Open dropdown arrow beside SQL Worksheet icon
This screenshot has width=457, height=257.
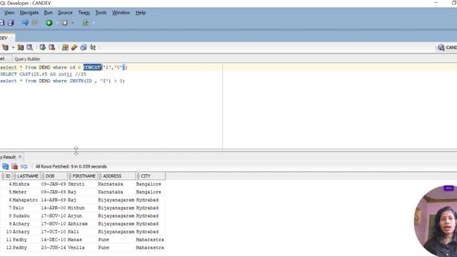[94, 23]
